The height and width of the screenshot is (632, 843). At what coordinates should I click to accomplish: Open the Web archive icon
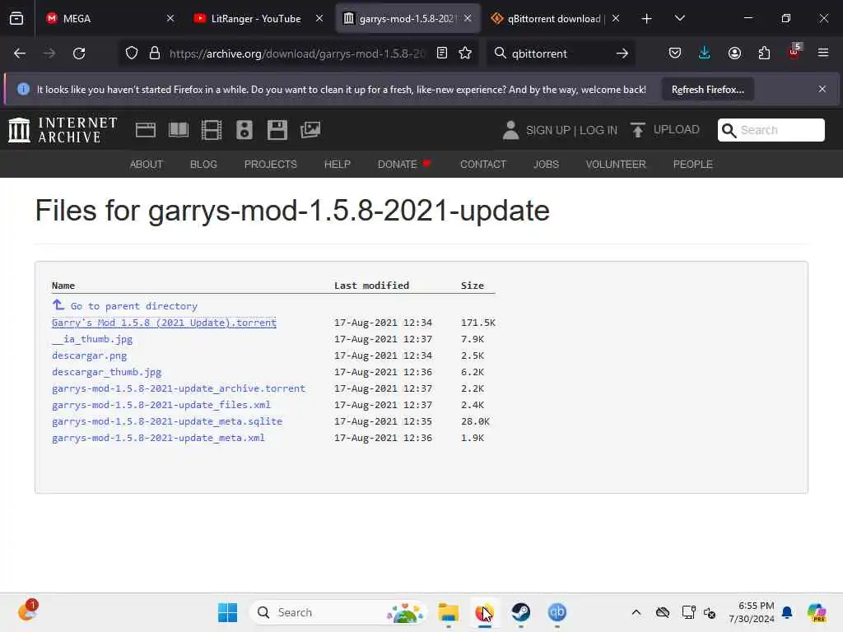pos(146,130)
